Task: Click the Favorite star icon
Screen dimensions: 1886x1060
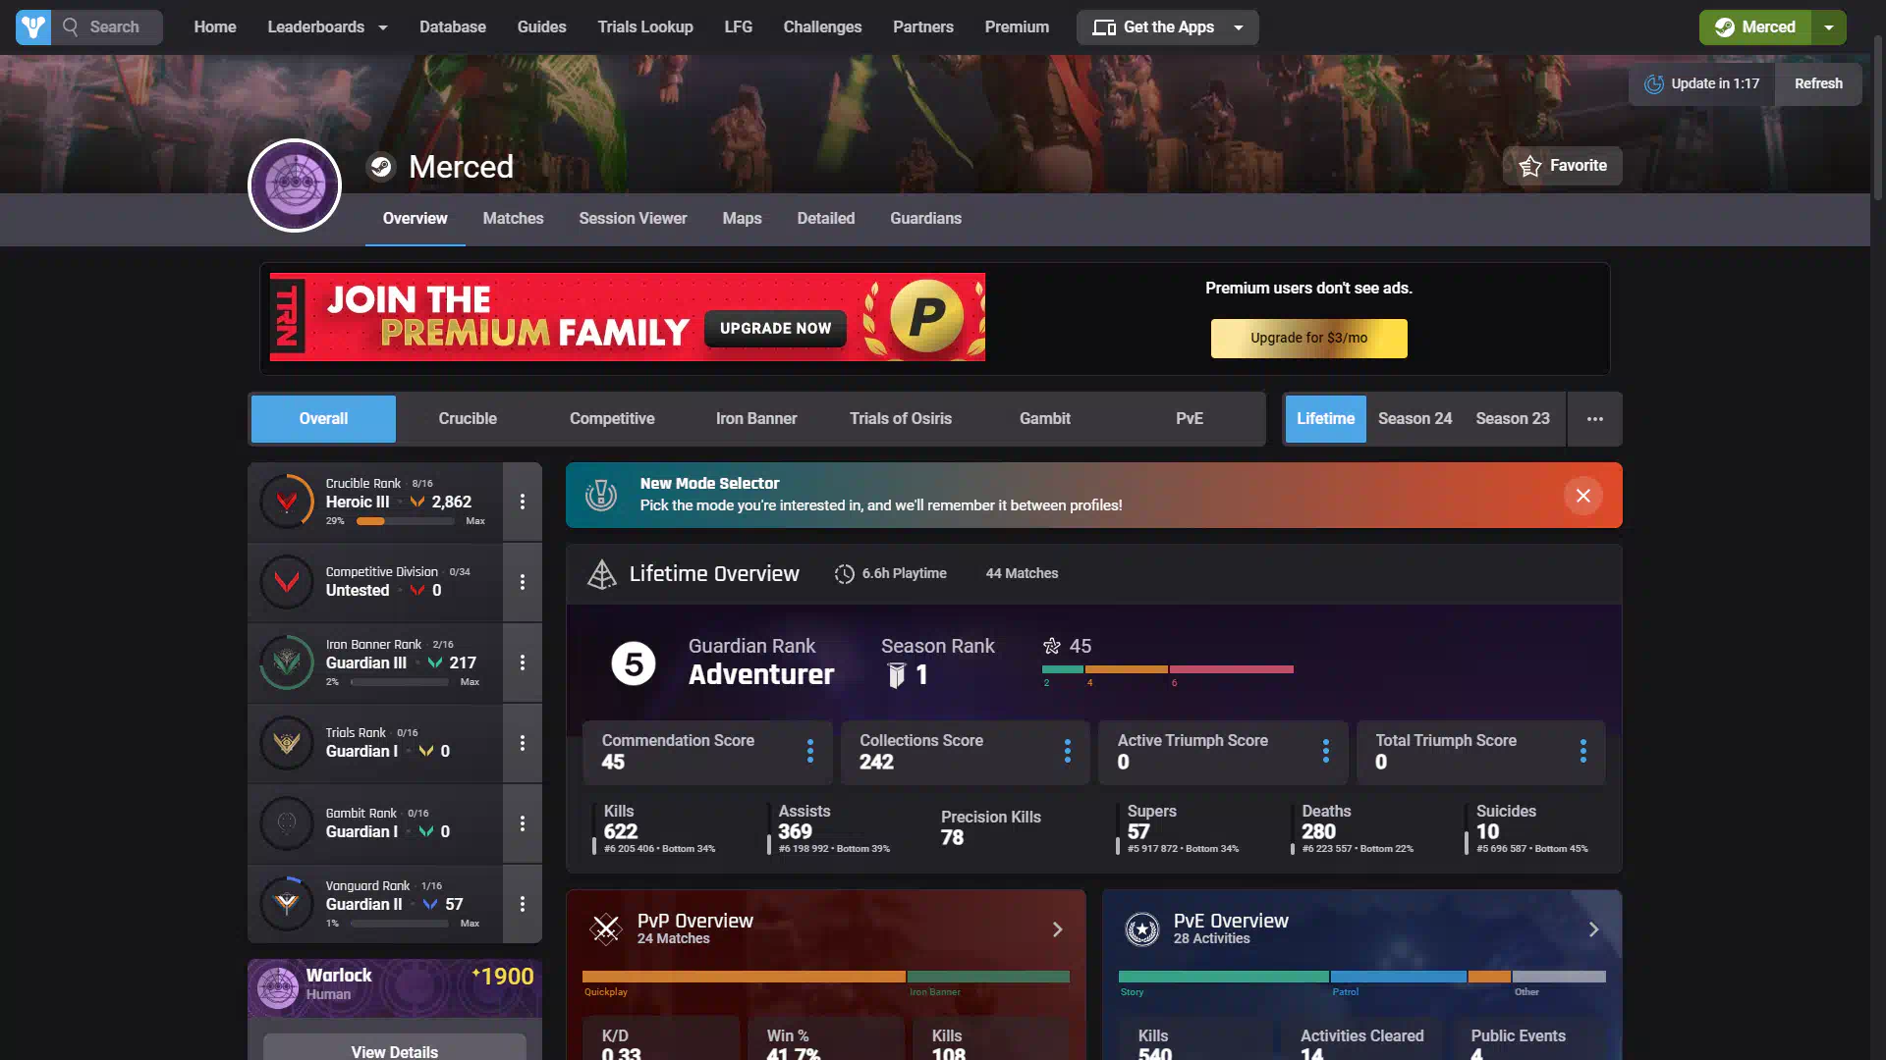Action: coord(1530,166)
